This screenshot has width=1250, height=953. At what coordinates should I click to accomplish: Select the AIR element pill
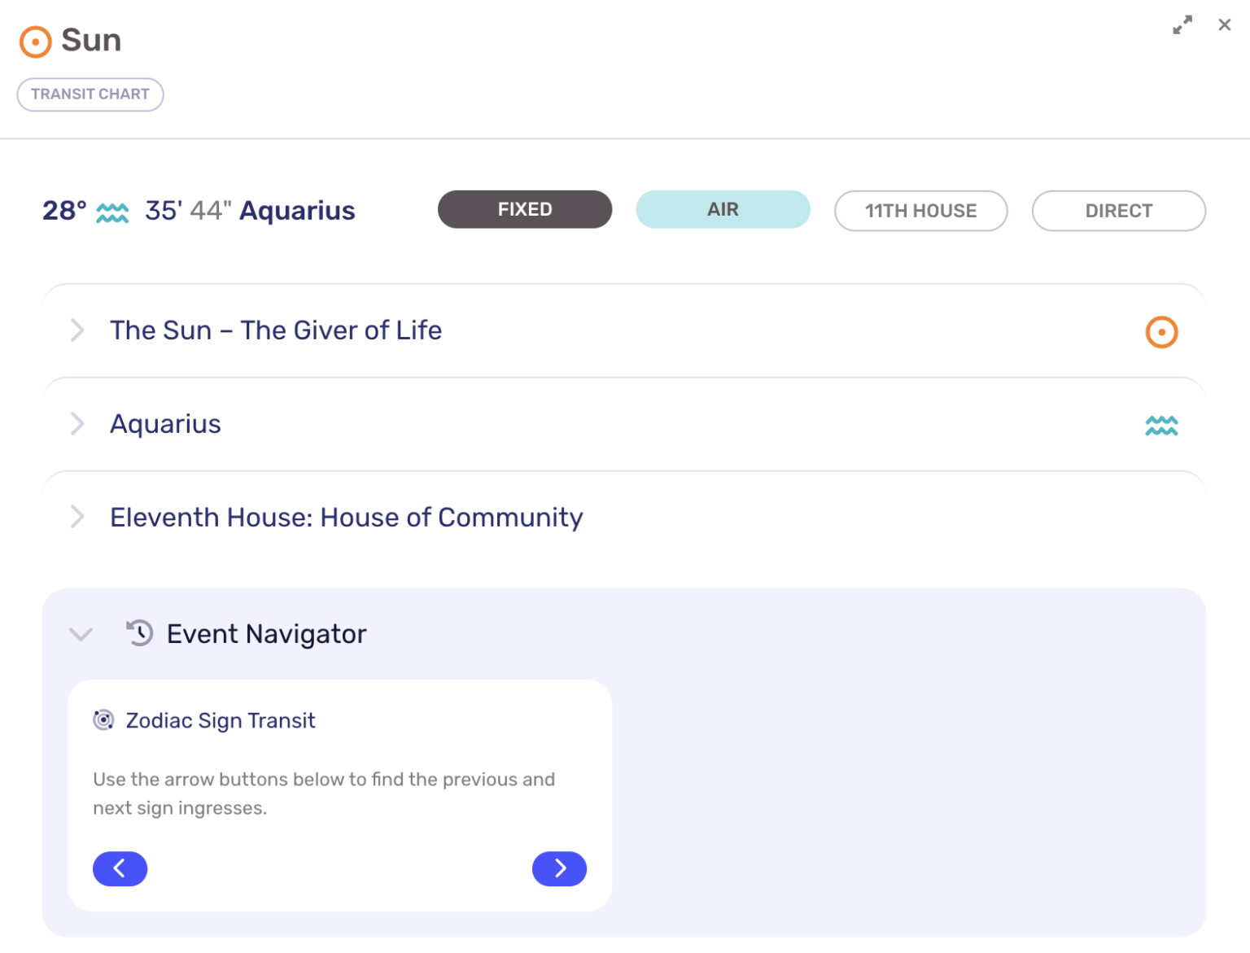pos(723,209)
